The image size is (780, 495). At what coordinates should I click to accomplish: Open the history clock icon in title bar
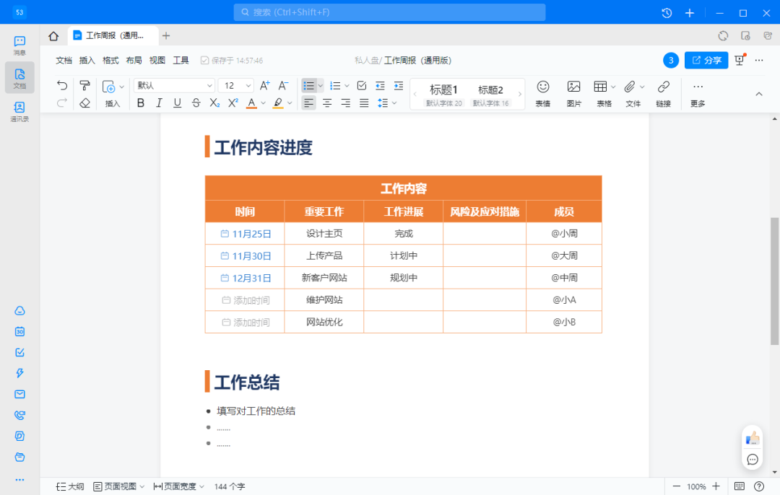click(x=667, y=12)
